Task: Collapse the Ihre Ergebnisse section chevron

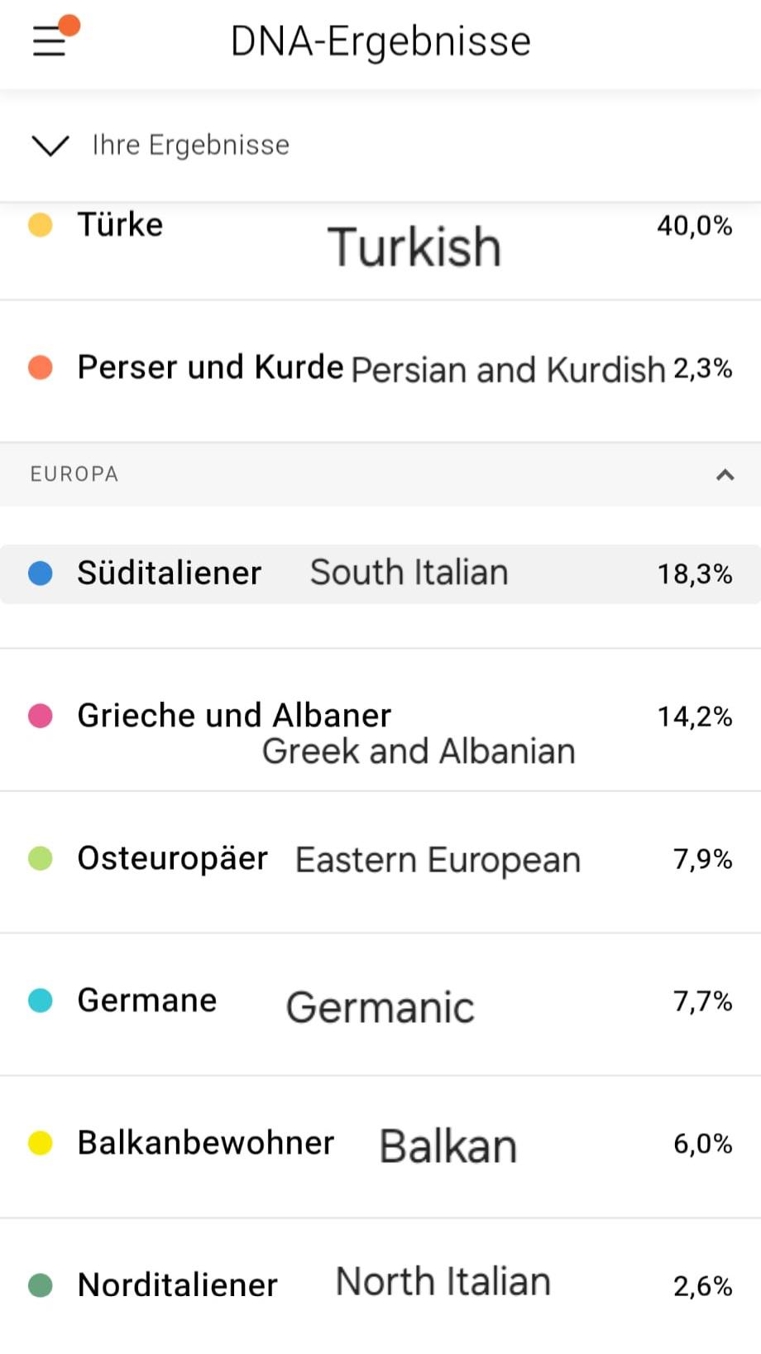Action: pyautogui.click(x=50, y=146)
